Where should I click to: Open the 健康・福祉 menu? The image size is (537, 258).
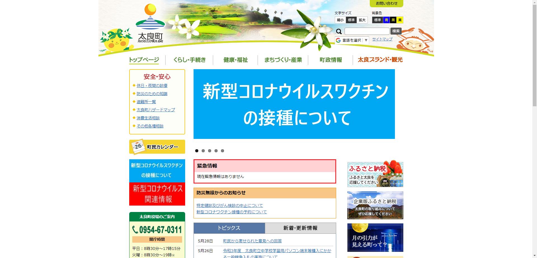click(235, 60)
